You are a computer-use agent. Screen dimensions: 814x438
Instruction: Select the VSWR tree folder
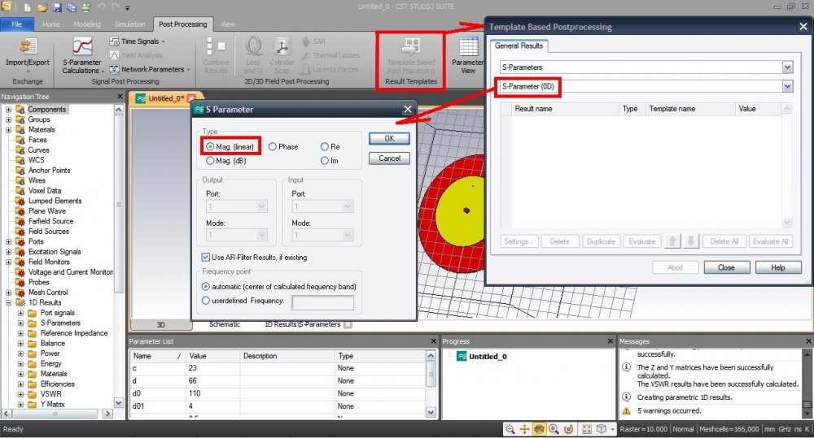[x=50, y=394]
